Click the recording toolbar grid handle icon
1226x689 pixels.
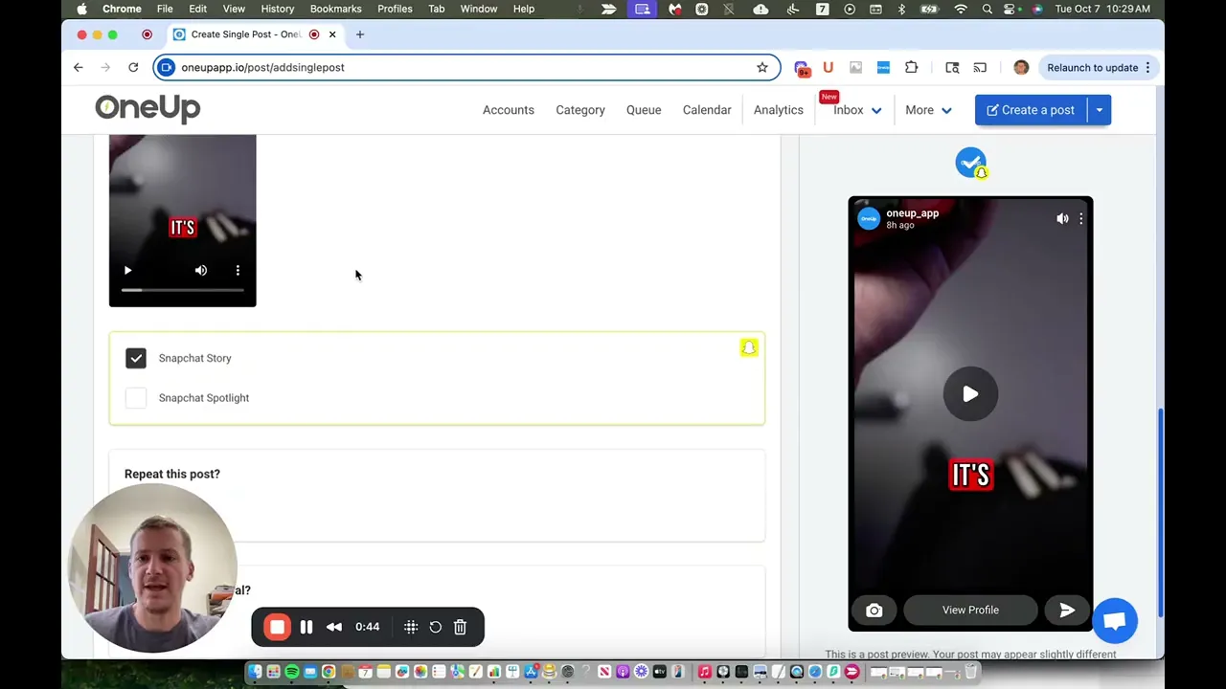point(411,628)
